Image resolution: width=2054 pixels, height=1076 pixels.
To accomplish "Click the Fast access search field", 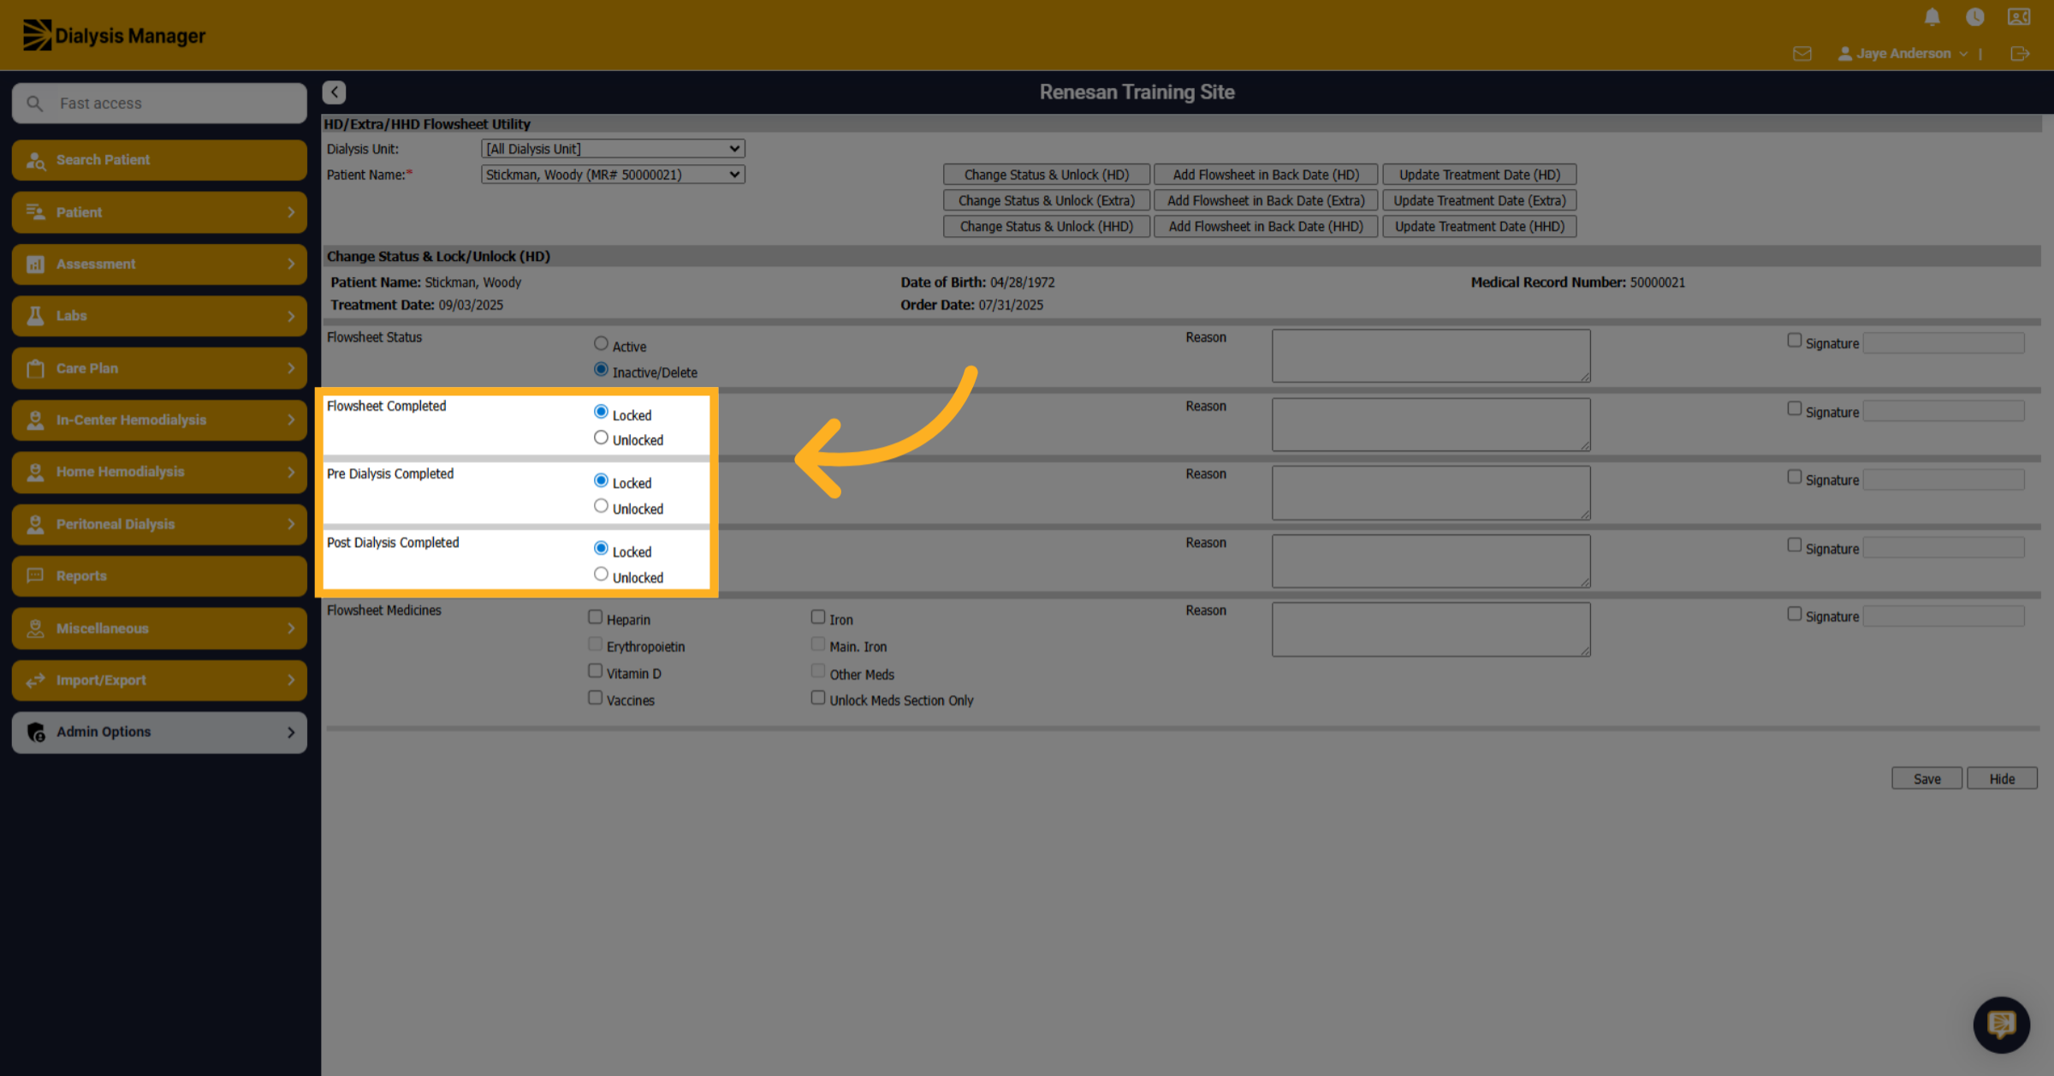I will pyautogui.click(x=159, y=104).
